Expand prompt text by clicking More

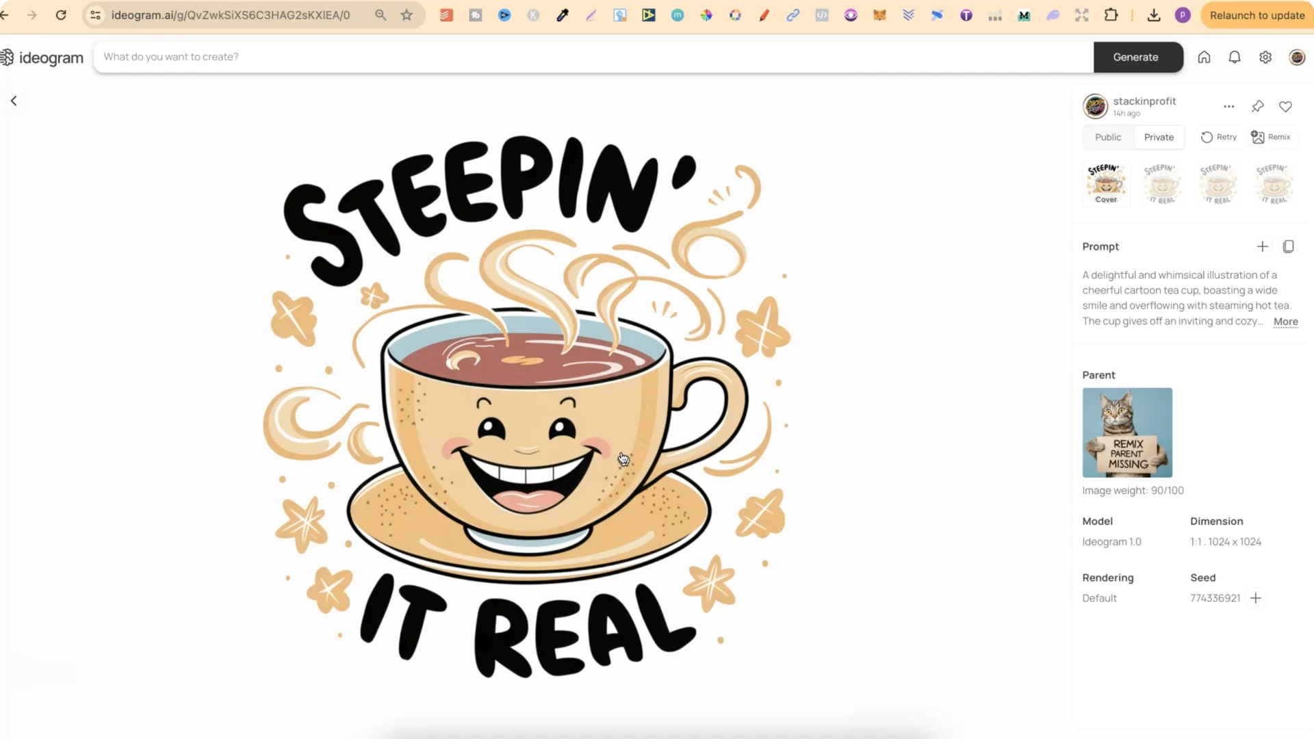(x=1285, y=322)
